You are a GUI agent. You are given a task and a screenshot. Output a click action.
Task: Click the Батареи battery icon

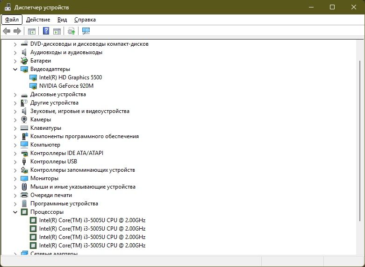(24, 61)
